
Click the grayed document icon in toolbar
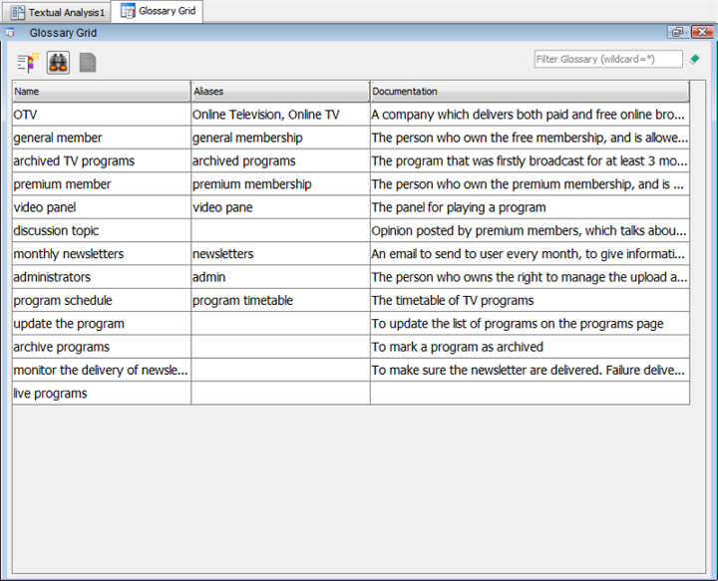[x=88, y=63]
